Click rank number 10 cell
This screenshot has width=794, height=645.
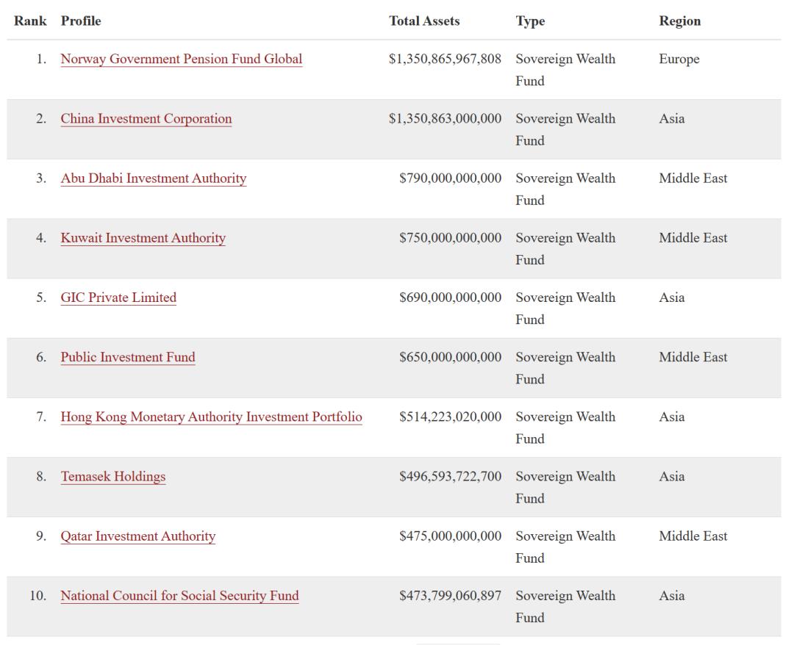(x=37, y=596)
